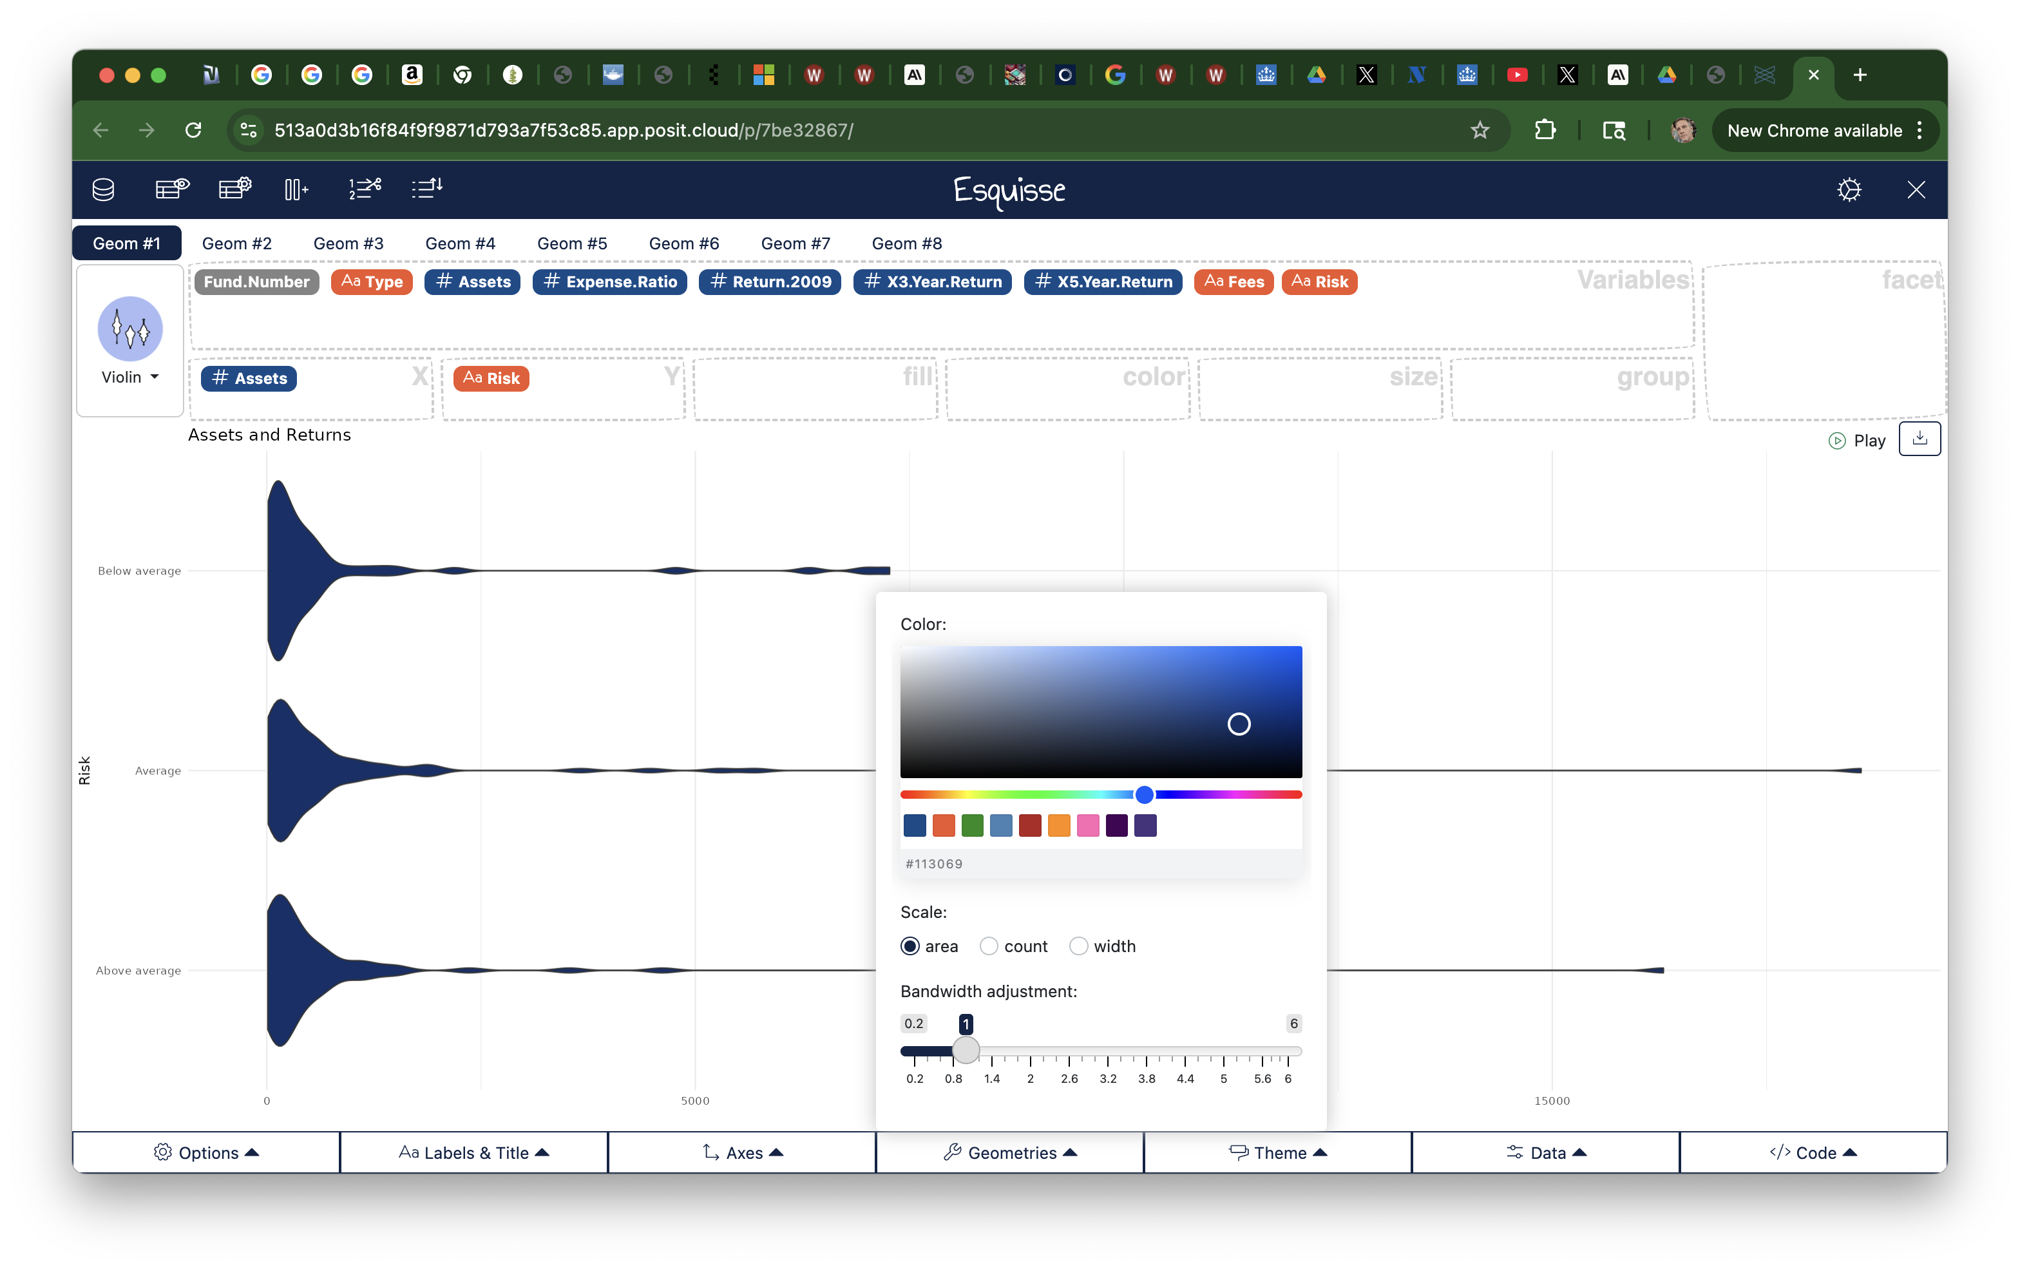2020x1269 pixels.
Task: Open Esquisse settings gear icon
Action: pyautogui.click(x=1849, y=189)
